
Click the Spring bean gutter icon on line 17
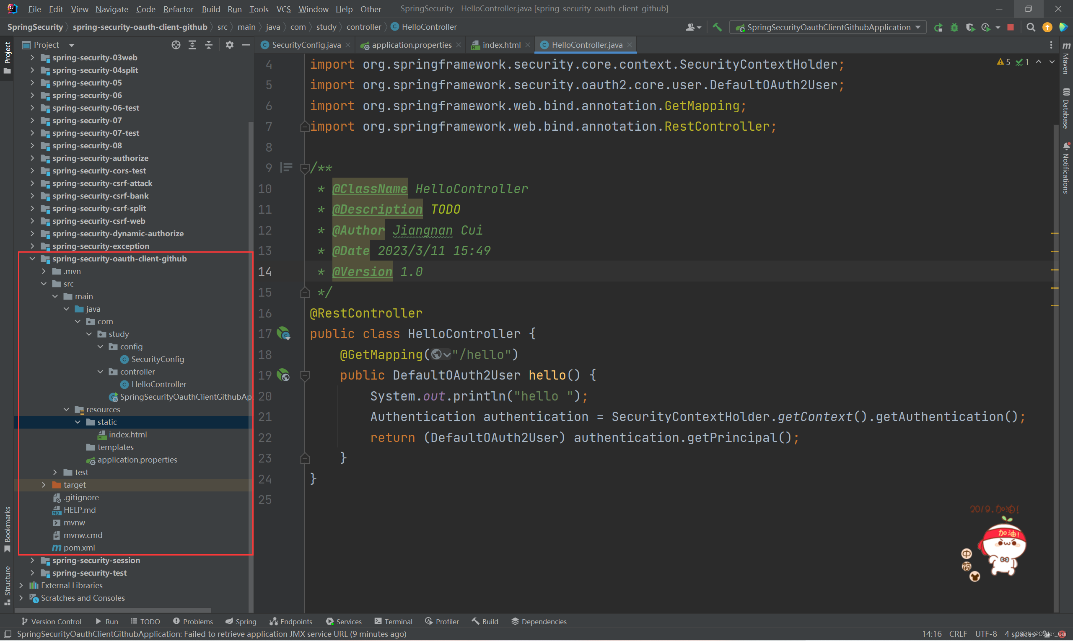283,333
